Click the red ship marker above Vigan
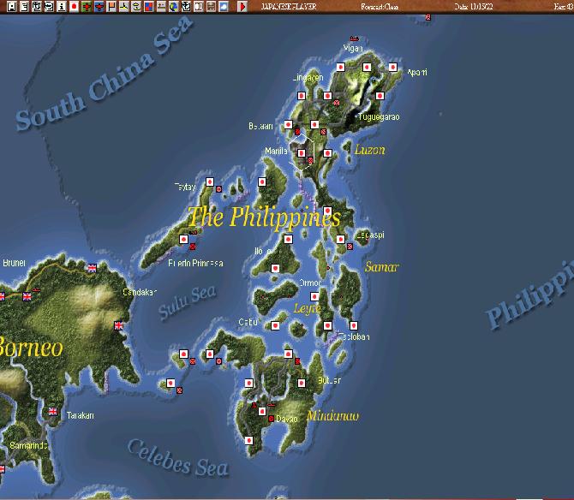The width and height of the screenshot is (574, 500). click(x=354, y=39)
